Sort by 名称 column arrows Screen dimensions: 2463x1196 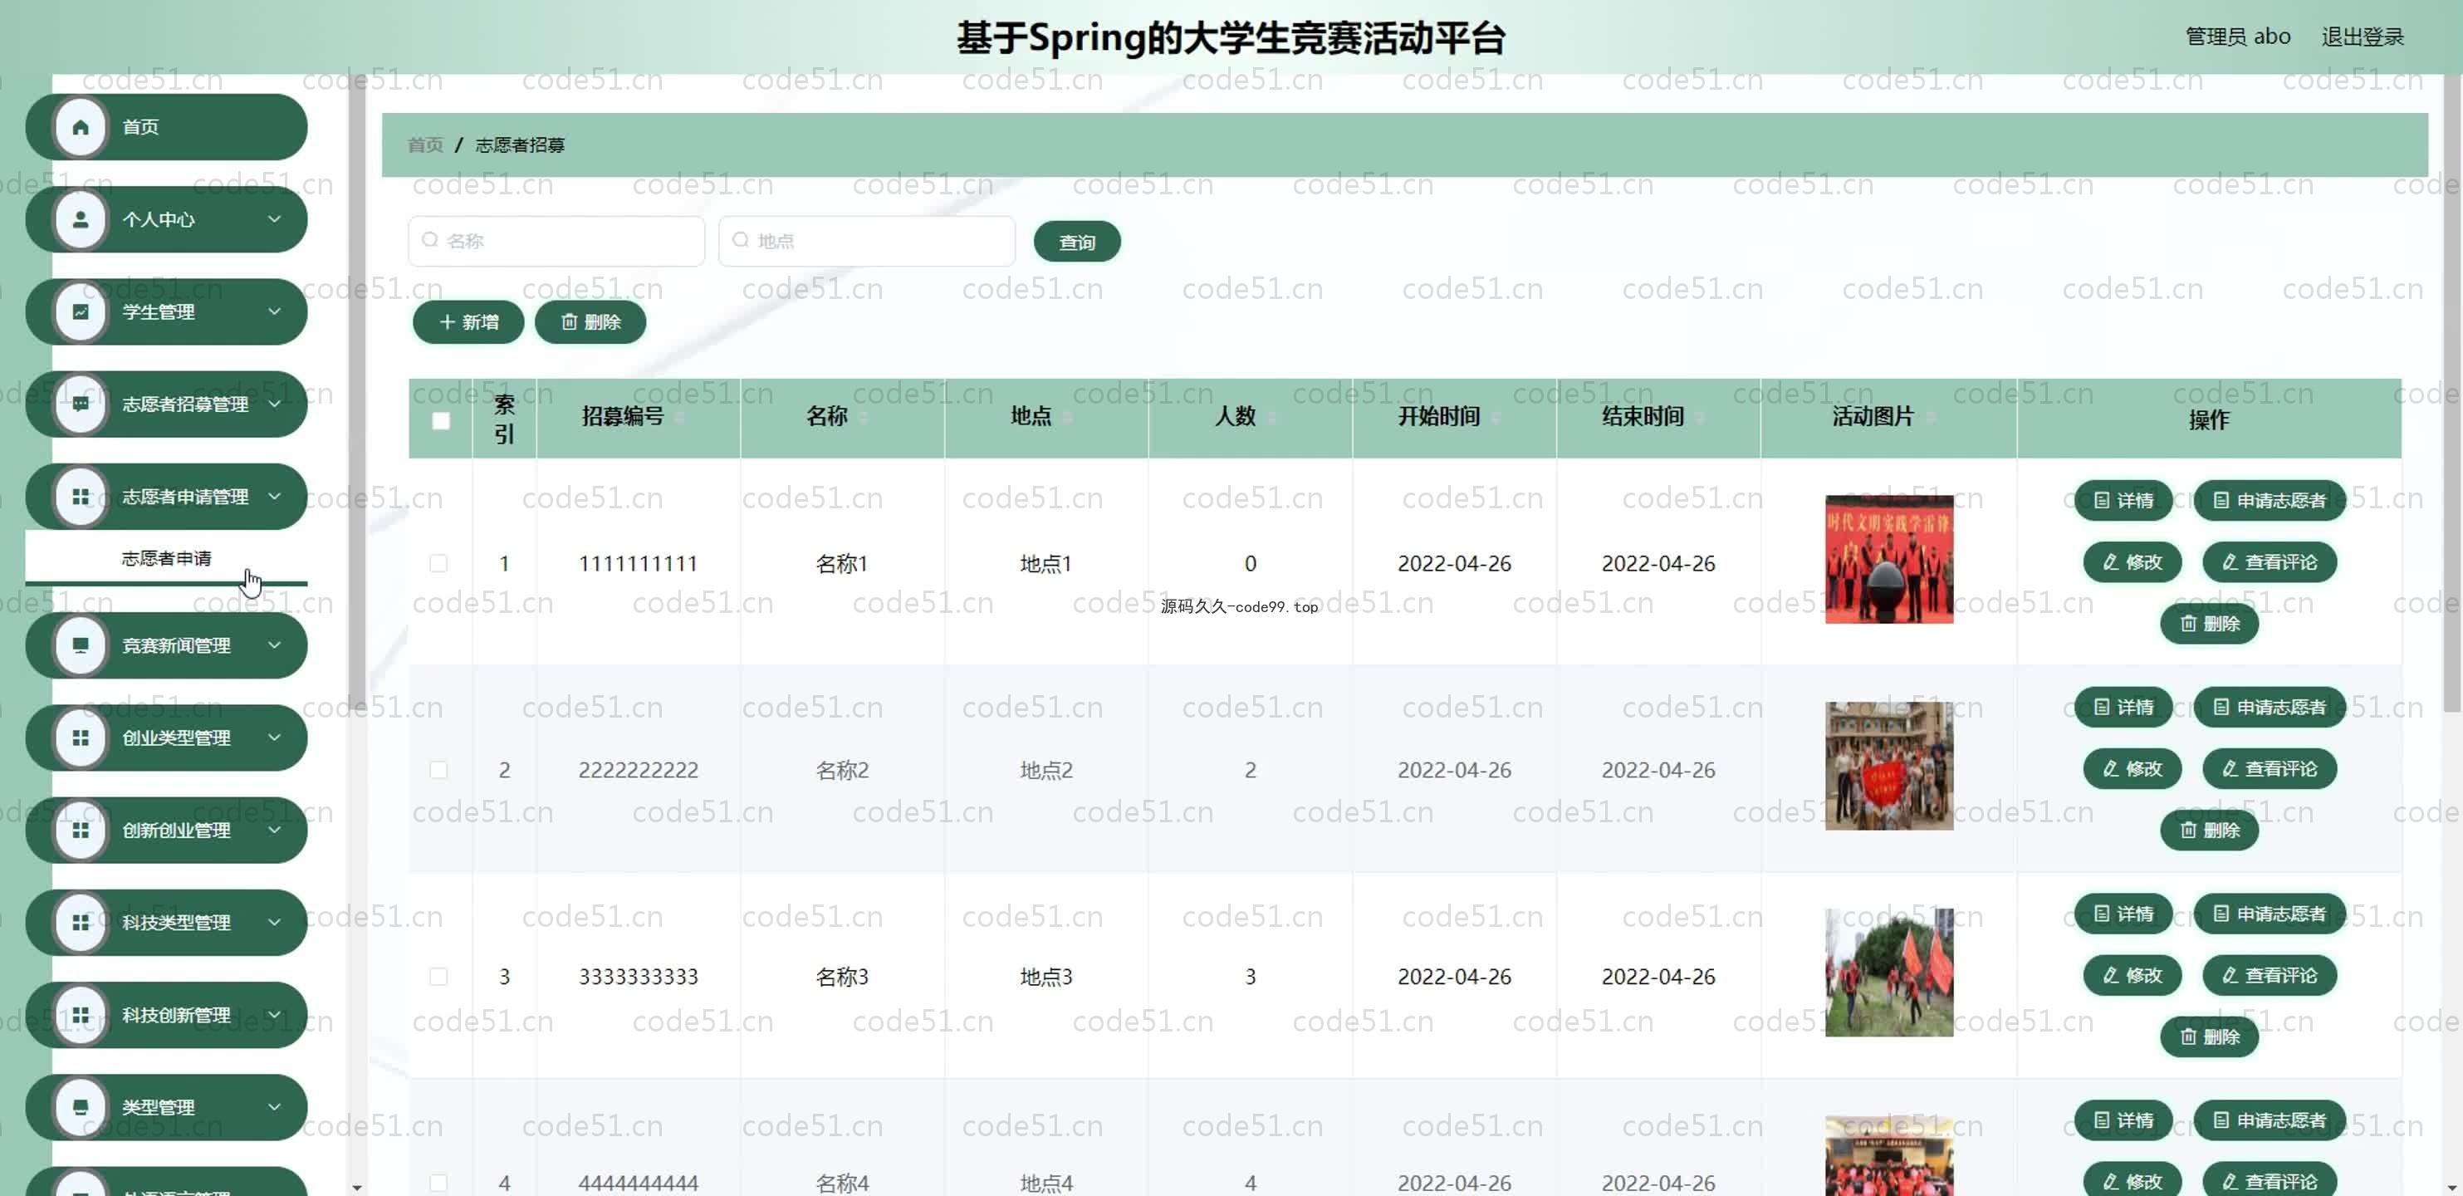[x=864, y=417]
